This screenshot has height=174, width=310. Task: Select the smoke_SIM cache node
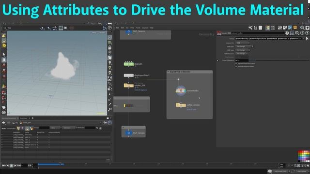coord(129,86)
